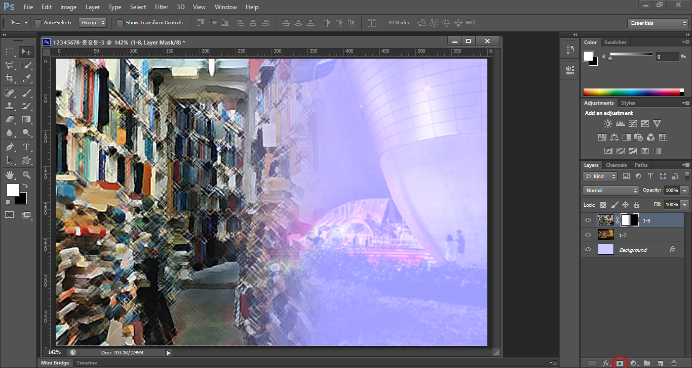
Task: Open the Essentials workspace dropdown
Action: coord(657,23)
